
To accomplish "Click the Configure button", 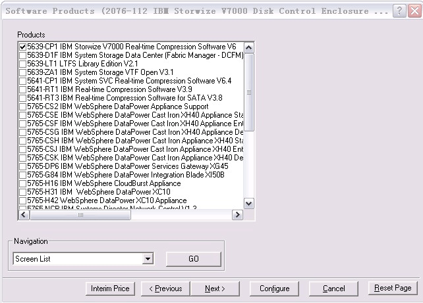I will click(274, 289).
